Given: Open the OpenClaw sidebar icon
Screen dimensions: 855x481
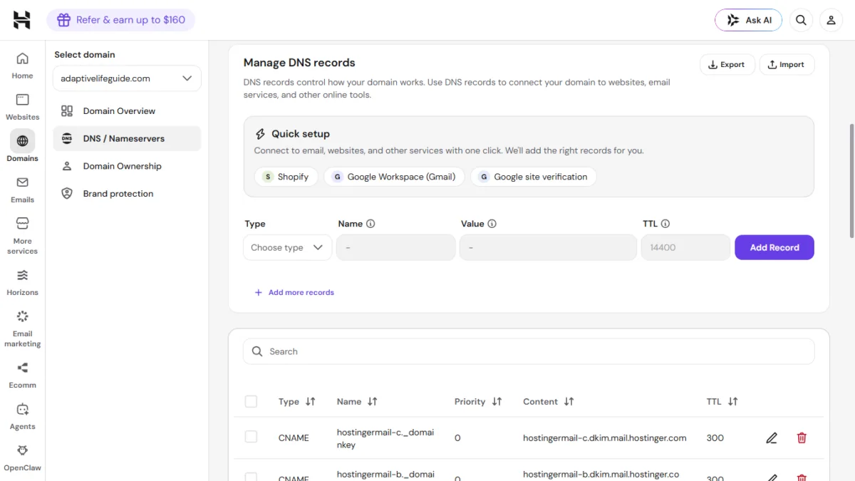Looking at the screenshot, I should [22, 450].
